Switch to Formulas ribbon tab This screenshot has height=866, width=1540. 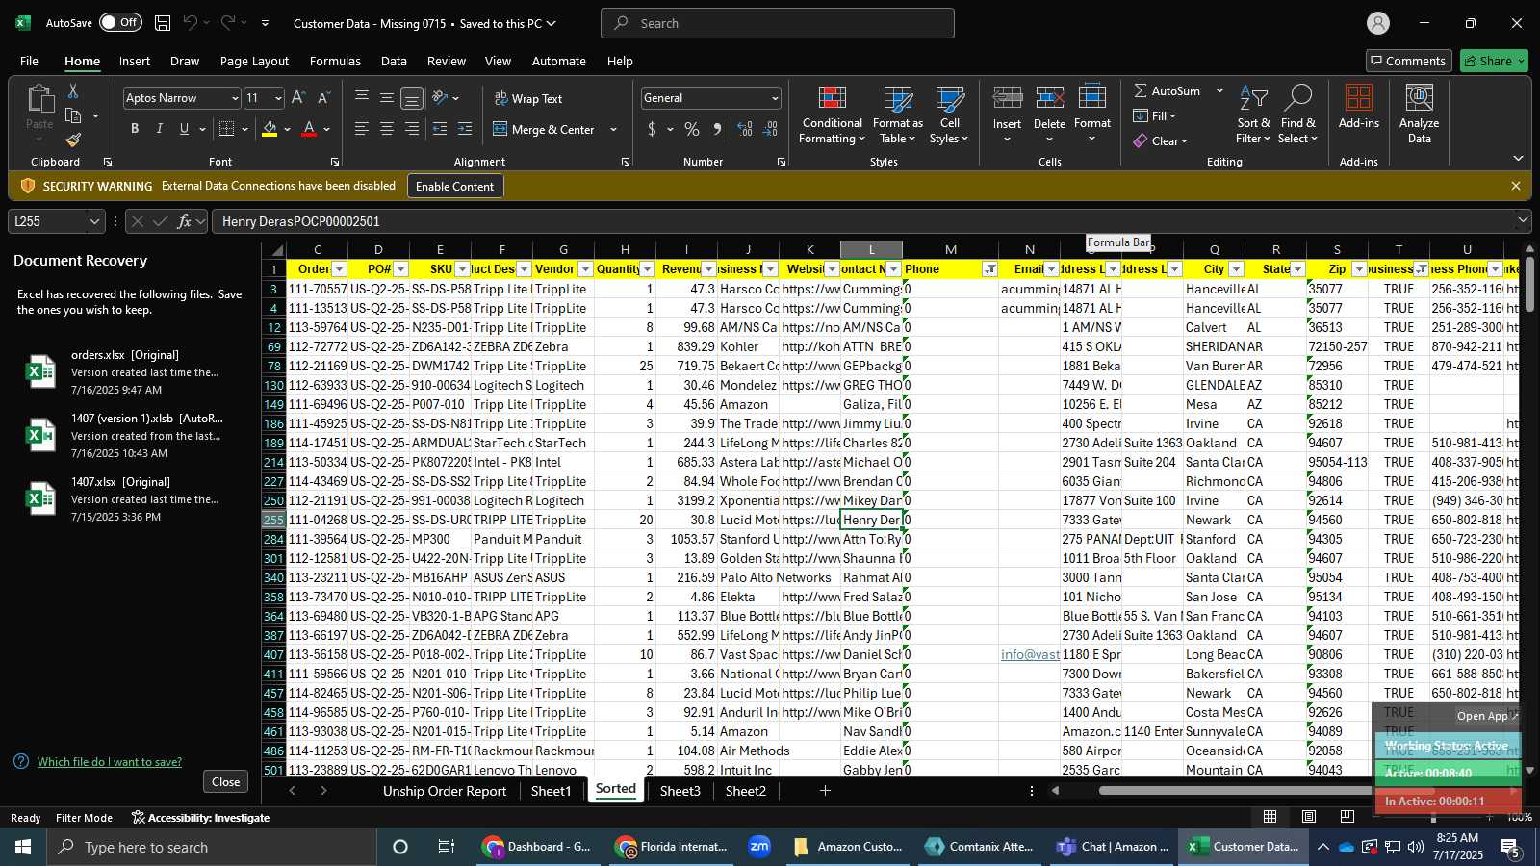335,61
